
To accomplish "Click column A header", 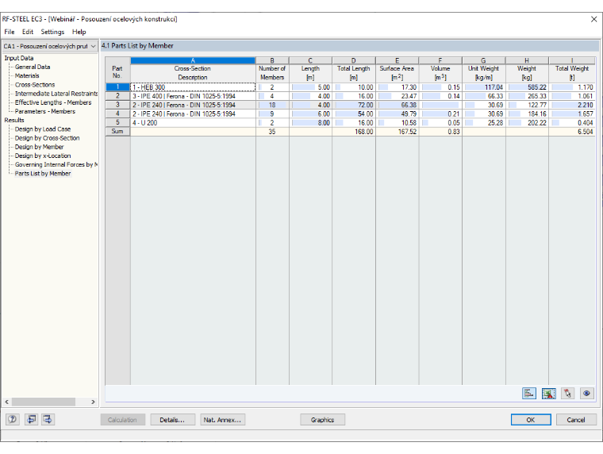I will (193, 60).
